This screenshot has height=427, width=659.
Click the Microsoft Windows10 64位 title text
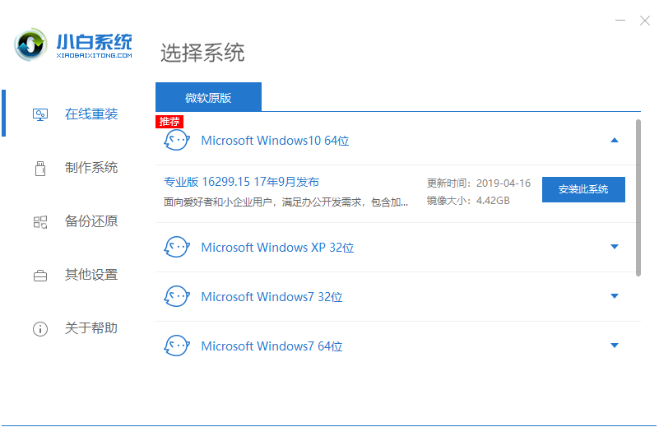coord(275,141)
